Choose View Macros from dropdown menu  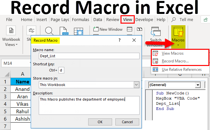[x=173, y=53]
